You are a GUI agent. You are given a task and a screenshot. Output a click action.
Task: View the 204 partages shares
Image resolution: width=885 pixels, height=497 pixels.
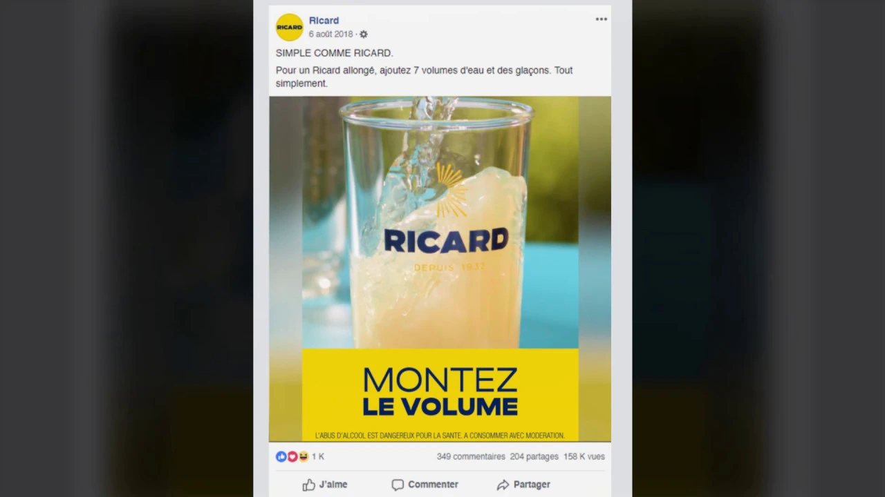click(x=534, y=456)
